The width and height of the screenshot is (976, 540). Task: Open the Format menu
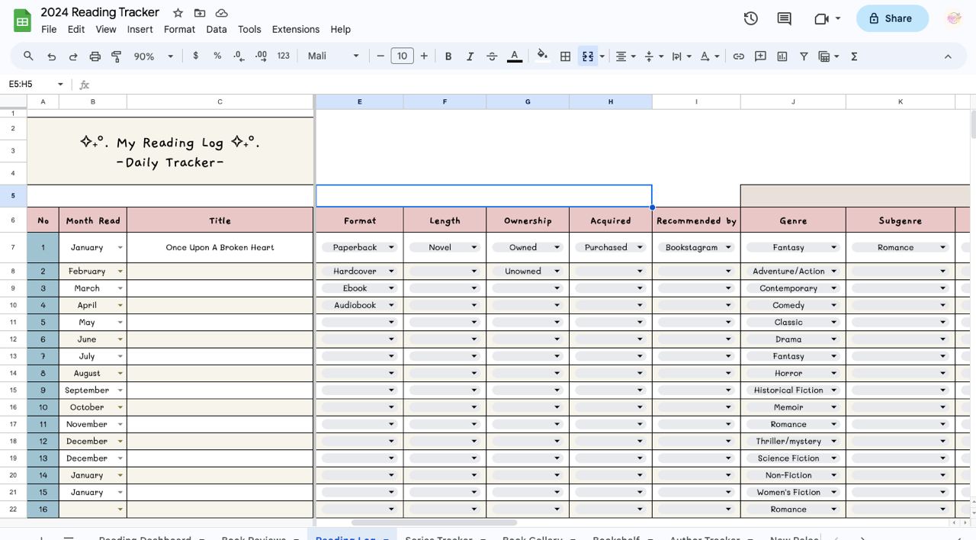click(x=179, y=29)
